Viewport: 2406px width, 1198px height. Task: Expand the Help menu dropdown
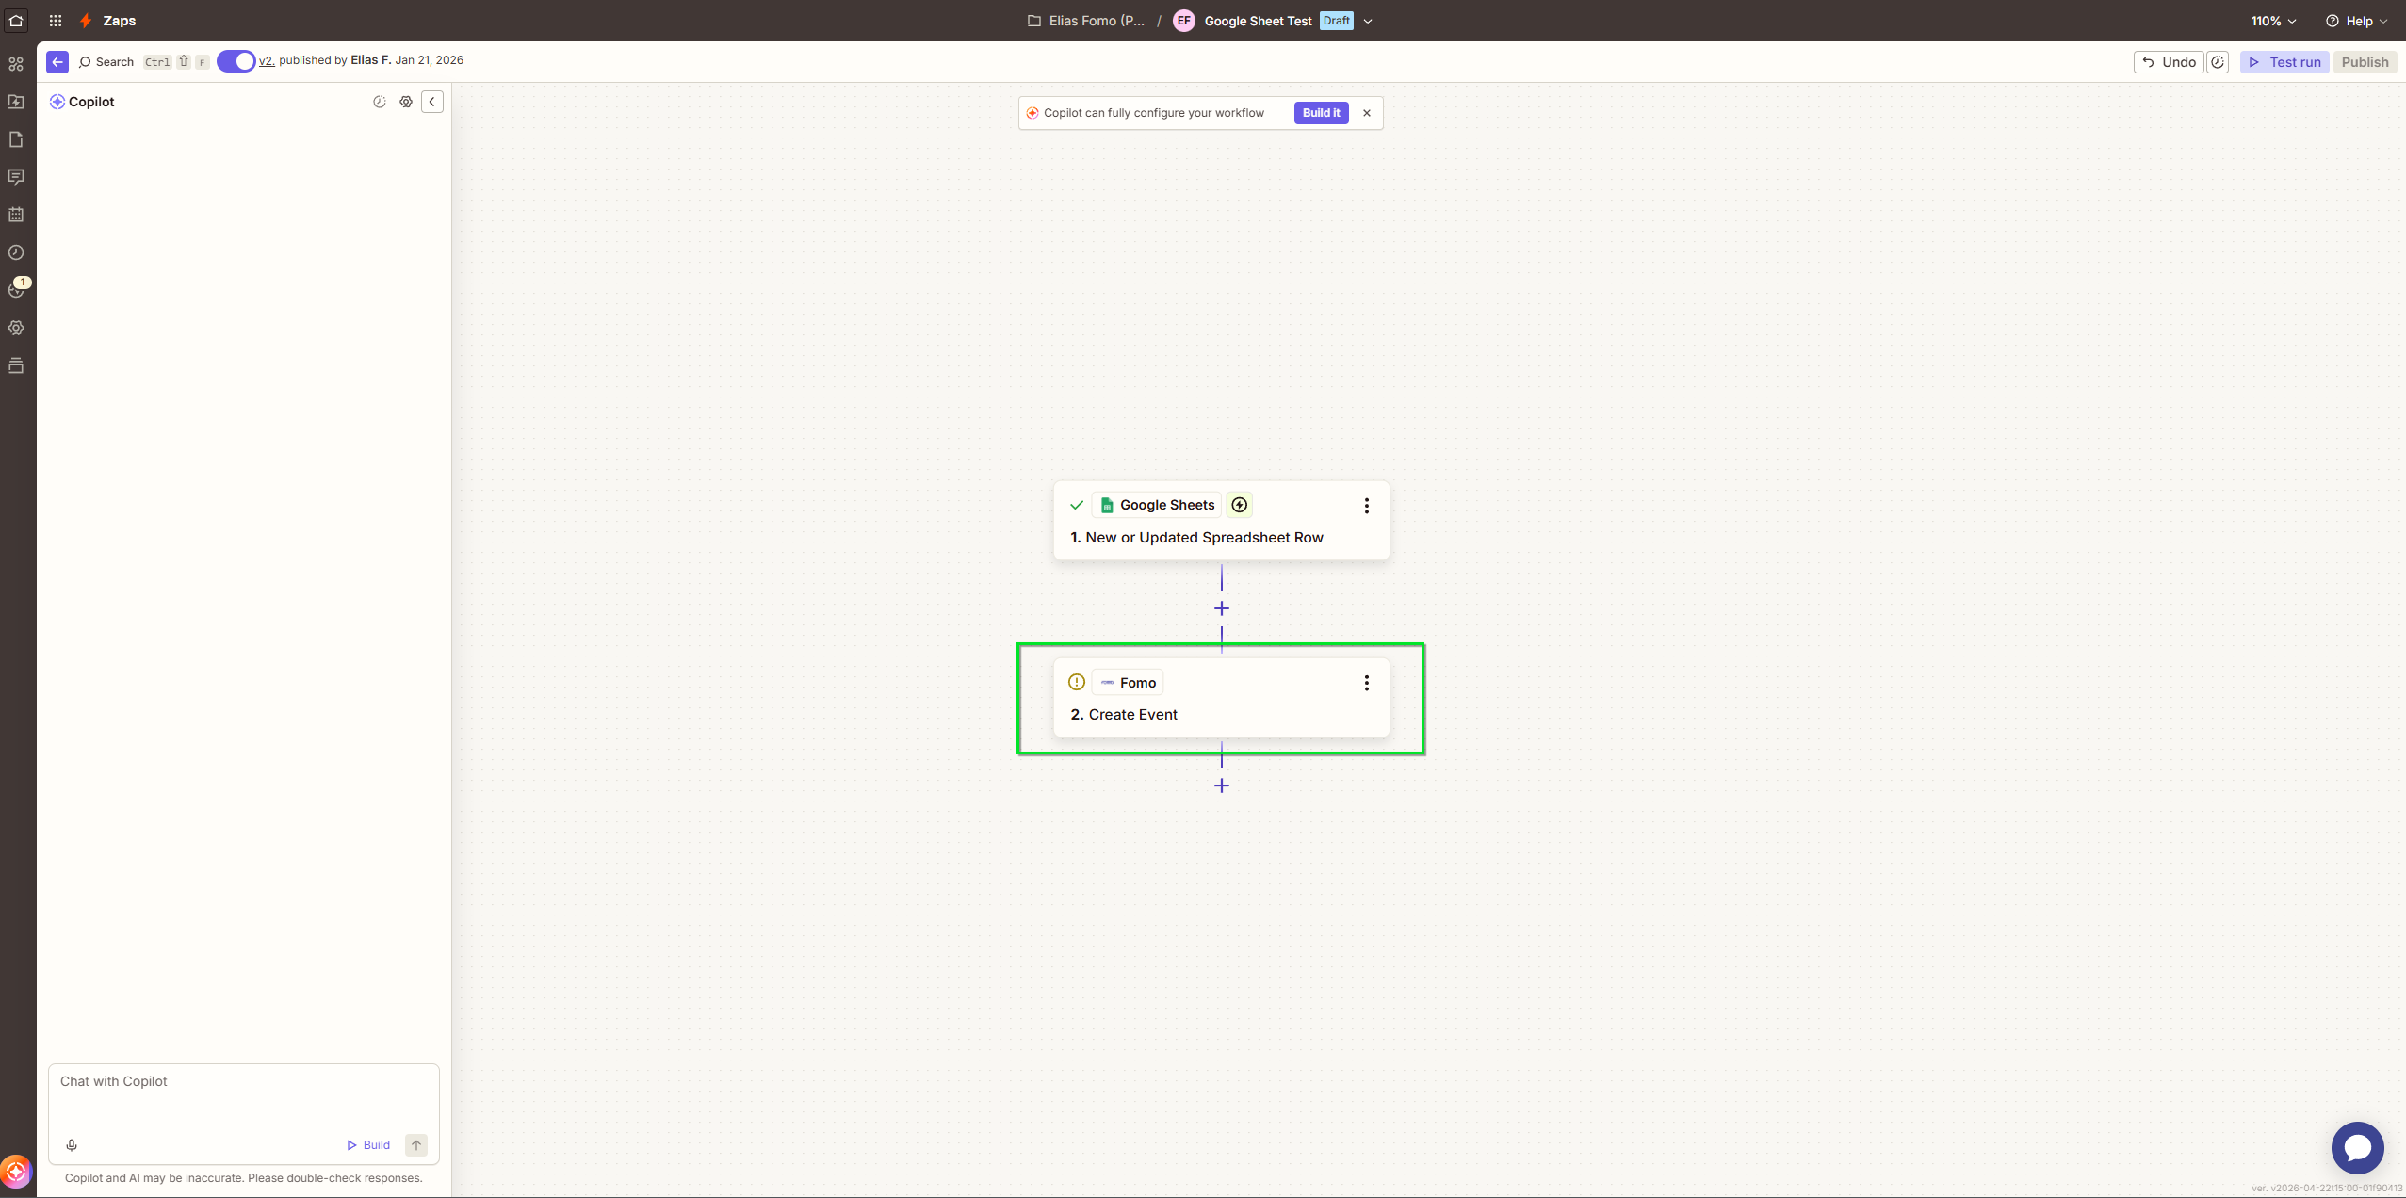(x=2356, y=21)
